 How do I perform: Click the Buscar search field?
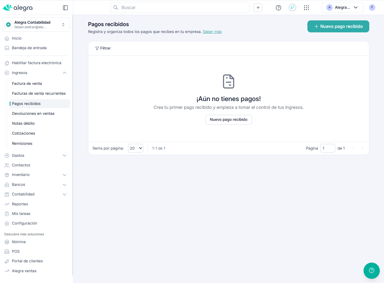(x=180, y=7)
